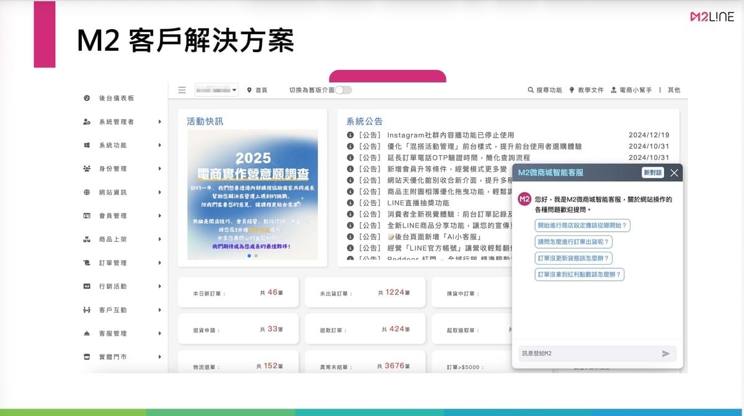The image size is (744, 416).
Task: Select second carousel dot under banner
Action: point(256,255)
